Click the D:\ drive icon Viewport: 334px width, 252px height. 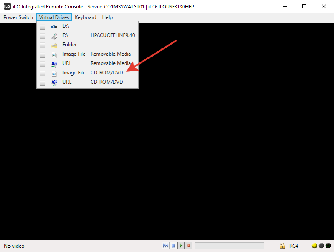point(54,27)
